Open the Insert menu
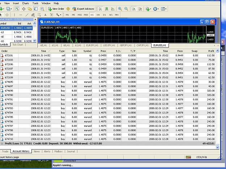 coord(16,3)
